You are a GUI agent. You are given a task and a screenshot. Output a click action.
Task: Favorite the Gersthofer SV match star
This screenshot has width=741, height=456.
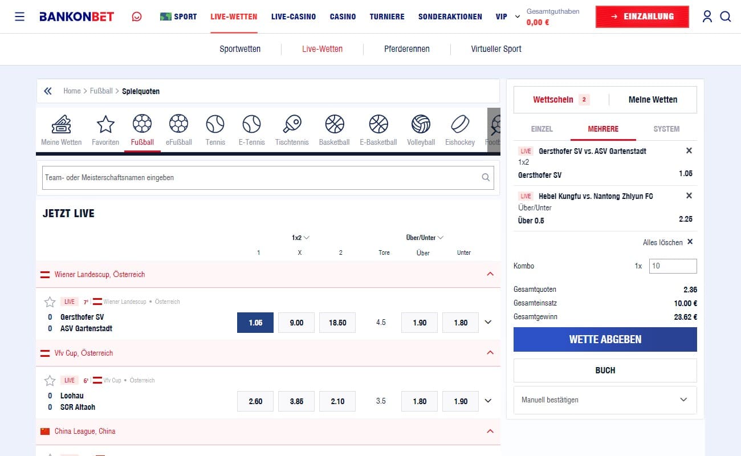[50, 302]
